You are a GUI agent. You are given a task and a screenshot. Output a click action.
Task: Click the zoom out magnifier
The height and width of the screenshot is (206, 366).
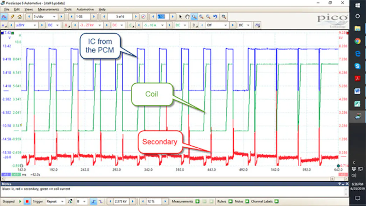(208, 17)
